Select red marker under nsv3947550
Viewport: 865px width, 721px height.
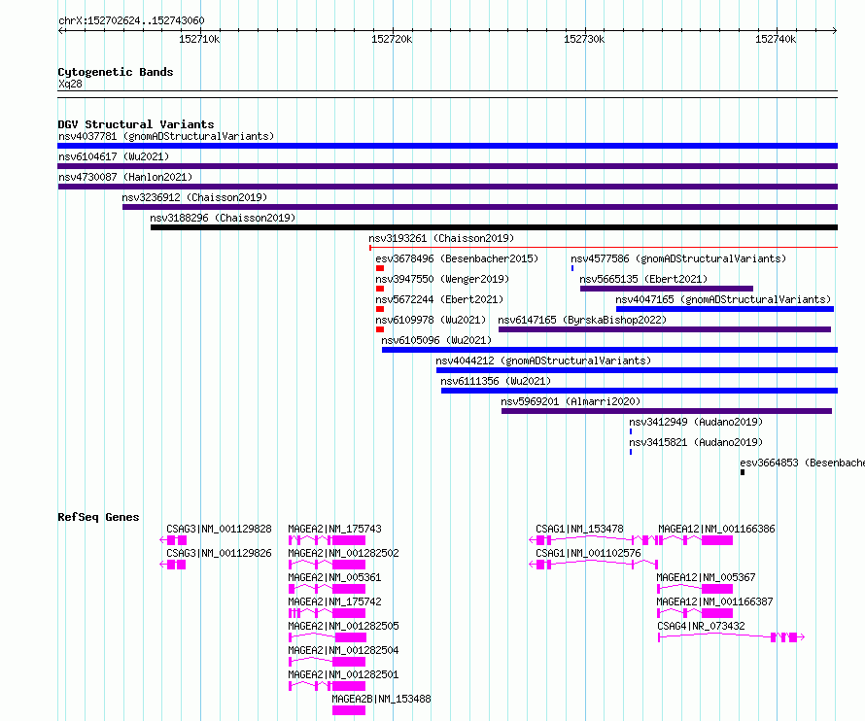click(x=380, y=289)
